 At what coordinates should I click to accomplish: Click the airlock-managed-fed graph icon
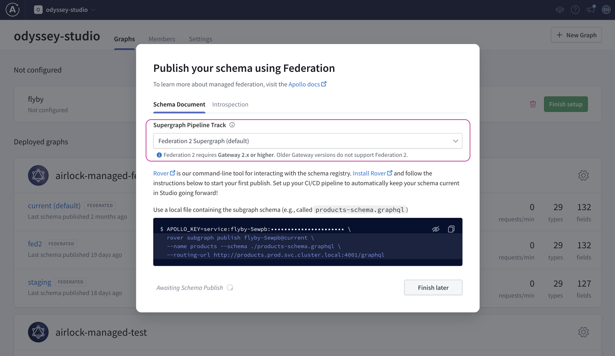38,175
